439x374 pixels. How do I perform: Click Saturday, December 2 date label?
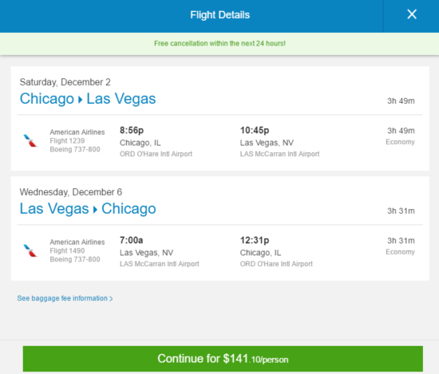click(65, 82)
